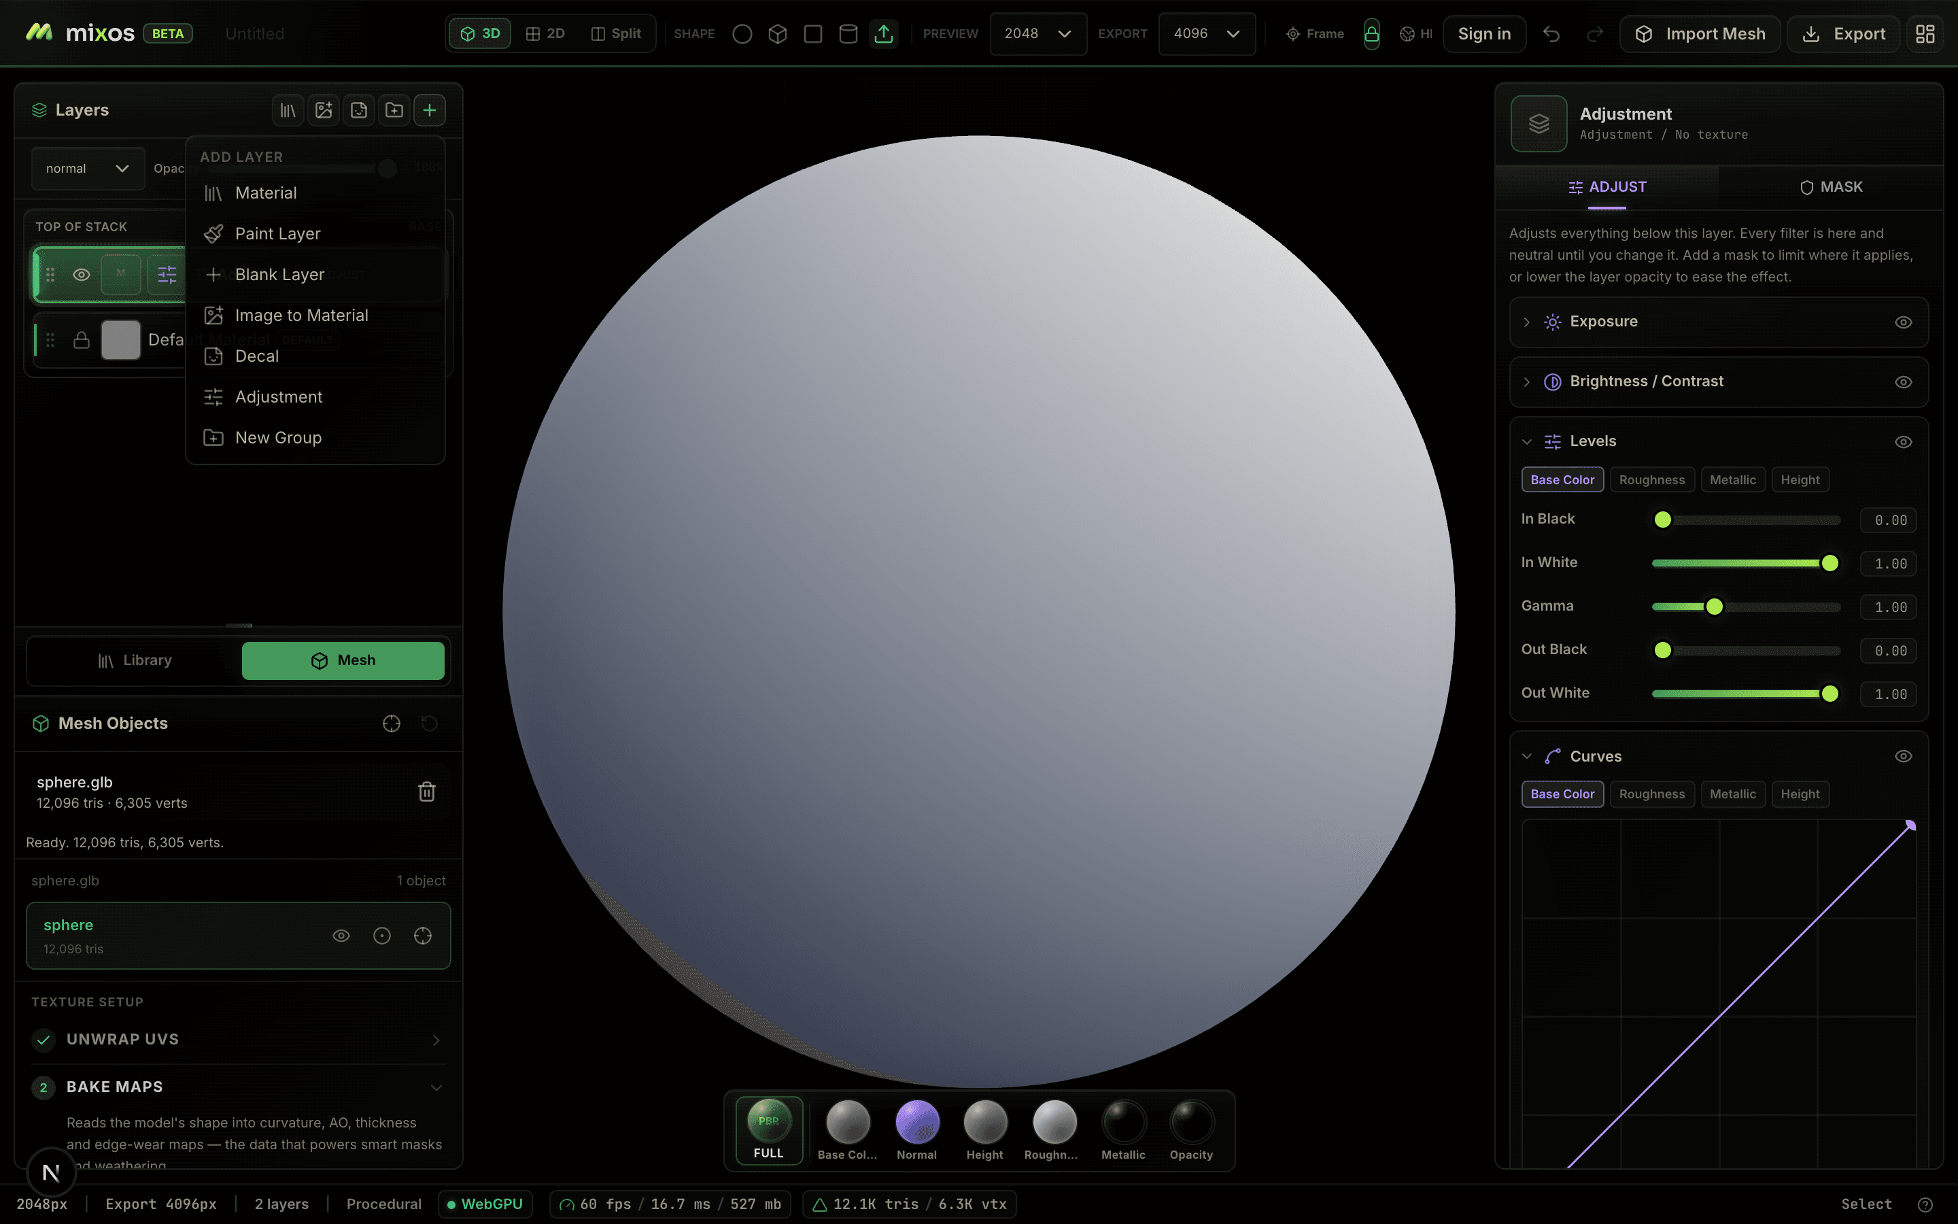Open the Preview 2048 resolution dropdown

pos(1038,34)
